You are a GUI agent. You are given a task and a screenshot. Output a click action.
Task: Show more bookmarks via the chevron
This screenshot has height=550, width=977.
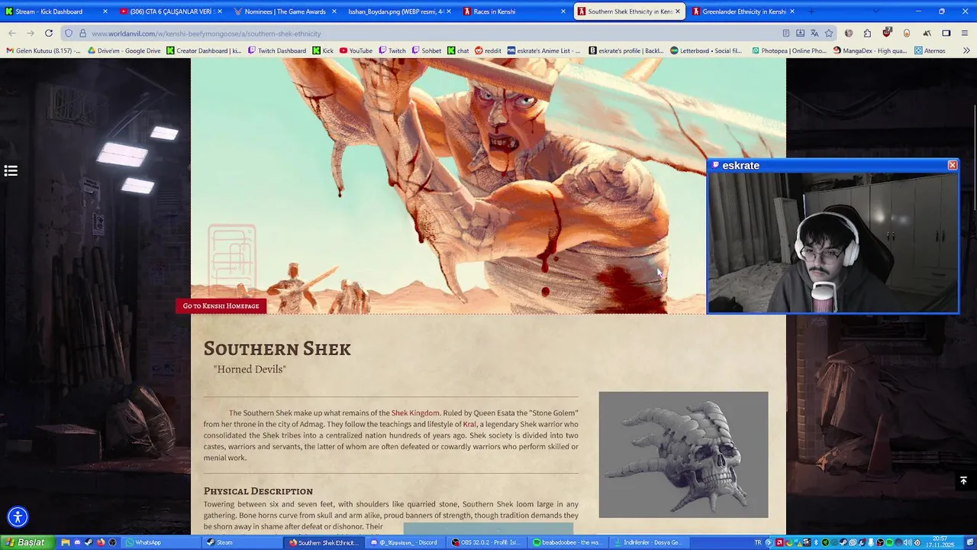(966, 50)
